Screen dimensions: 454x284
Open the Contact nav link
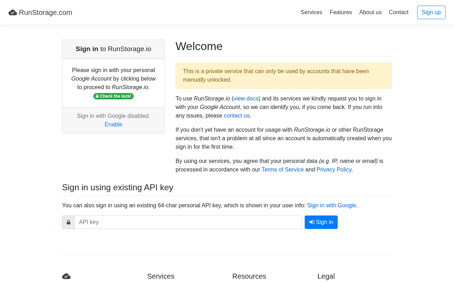[x=399, y=12]
